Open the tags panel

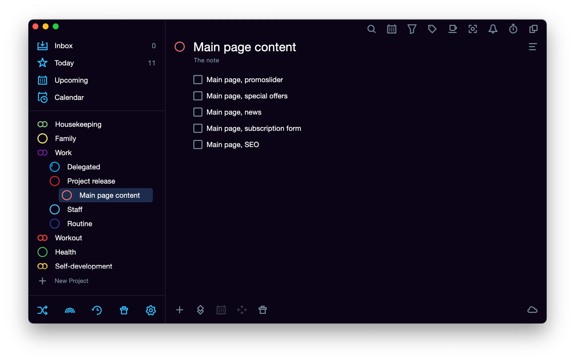click(433, 29)
